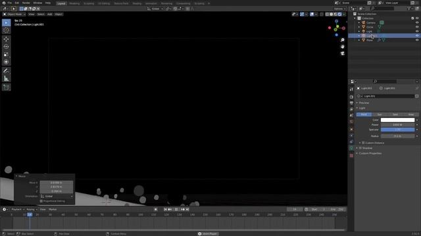Image resolution: width=421 pixels, height=236 pixels.
Task: Select the Scale tool
Action: click(6, 54)
